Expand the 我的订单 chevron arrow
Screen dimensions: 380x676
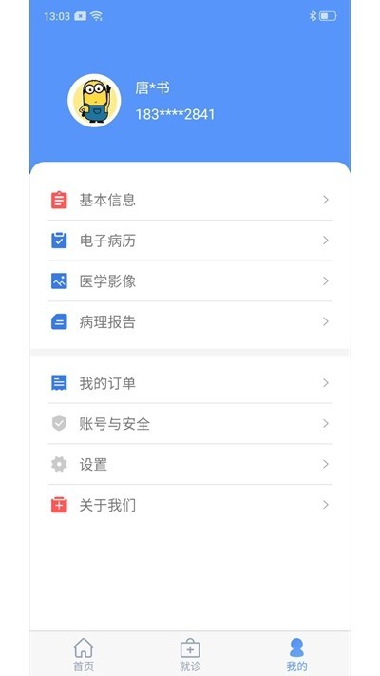click(326, 383)
